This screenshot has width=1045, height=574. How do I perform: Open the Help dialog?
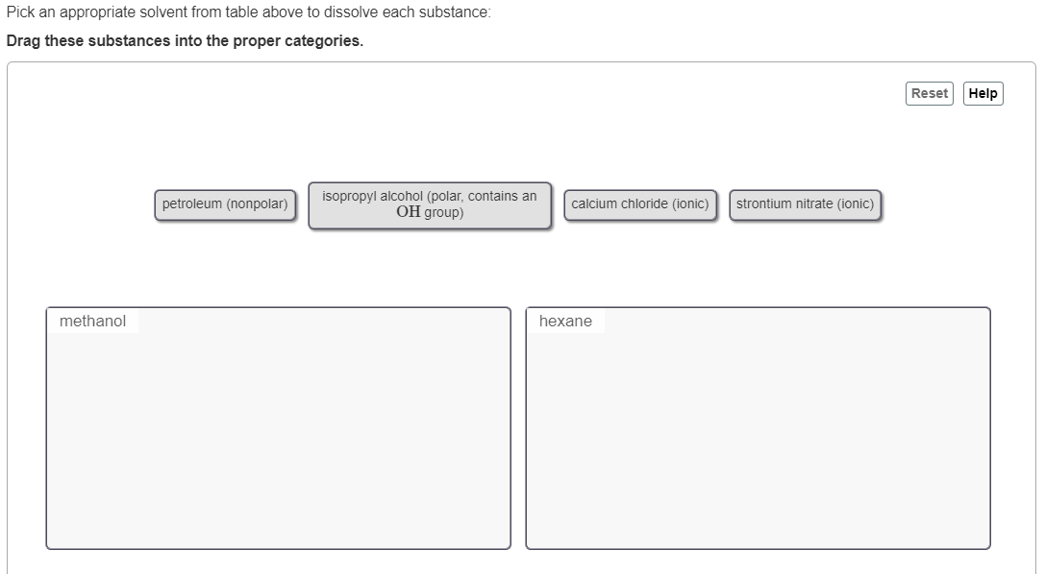[x=983, y=93]
